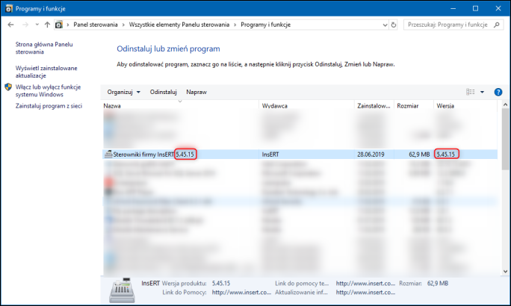Click Link do Pomocy insert.co URL

pyautogui.click(x=241, y=293)
